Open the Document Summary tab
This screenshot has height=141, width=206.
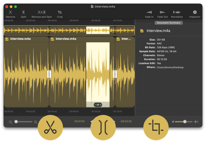pyautogui.click(x=169, y=23)
